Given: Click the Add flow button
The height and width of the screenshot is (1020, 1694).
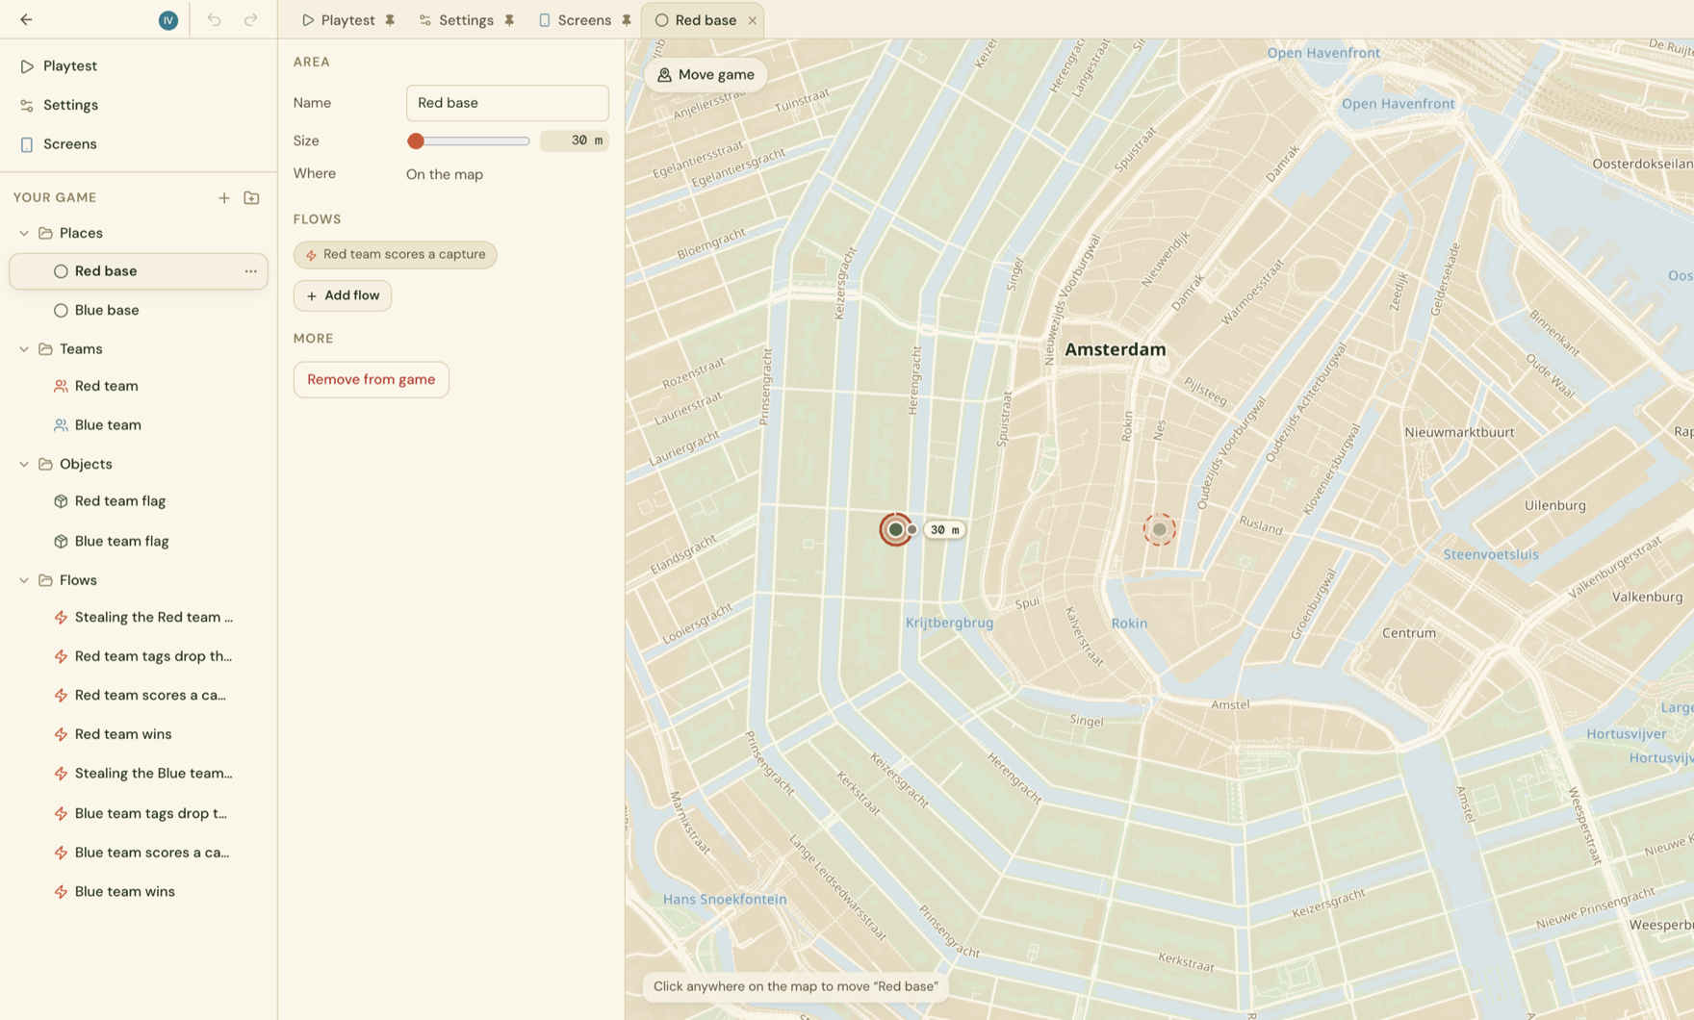Looking at the screenshot, I should [x=343, y=295].
